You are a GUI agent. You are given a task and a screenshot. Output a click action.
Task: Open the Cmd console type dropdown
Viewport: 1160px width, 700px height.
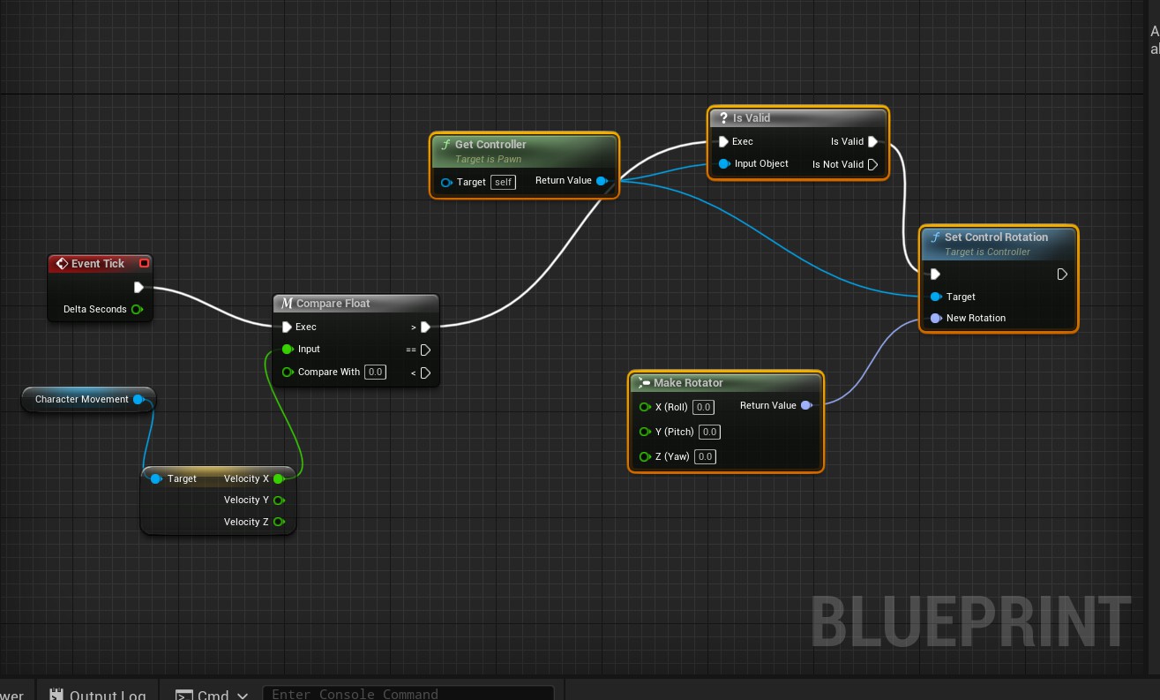tap(212, 695)
